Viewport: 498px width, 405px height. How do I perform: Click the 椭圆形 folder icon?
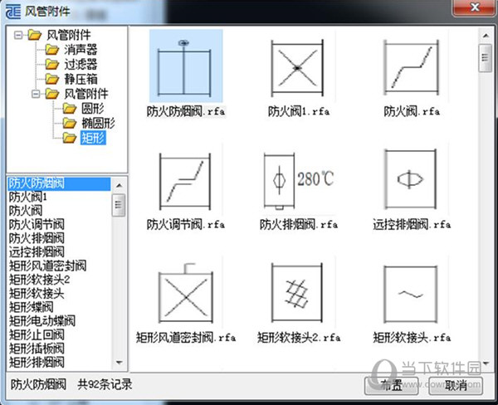[x=70, y=123]
